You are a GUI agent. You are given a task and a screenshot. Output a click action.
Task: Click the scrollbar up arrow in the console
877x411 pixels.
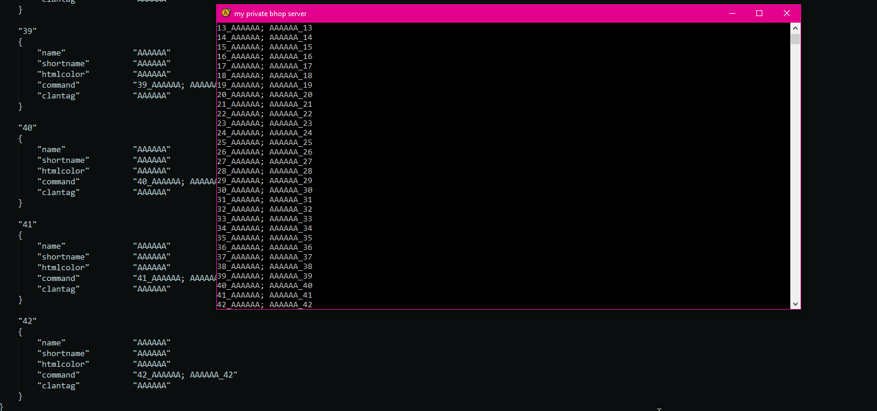pyautogui.click(x=795, y=27)
